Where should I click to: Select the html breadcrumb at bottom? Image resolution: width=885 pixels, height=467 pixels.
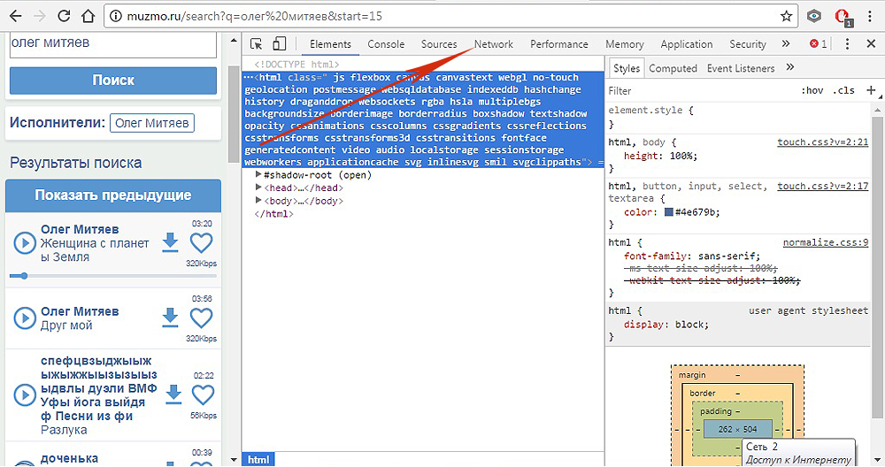258,460
